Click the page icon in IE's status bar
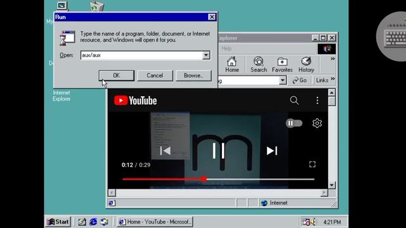This screenshot has width=406, height=228. coord(112,203)
